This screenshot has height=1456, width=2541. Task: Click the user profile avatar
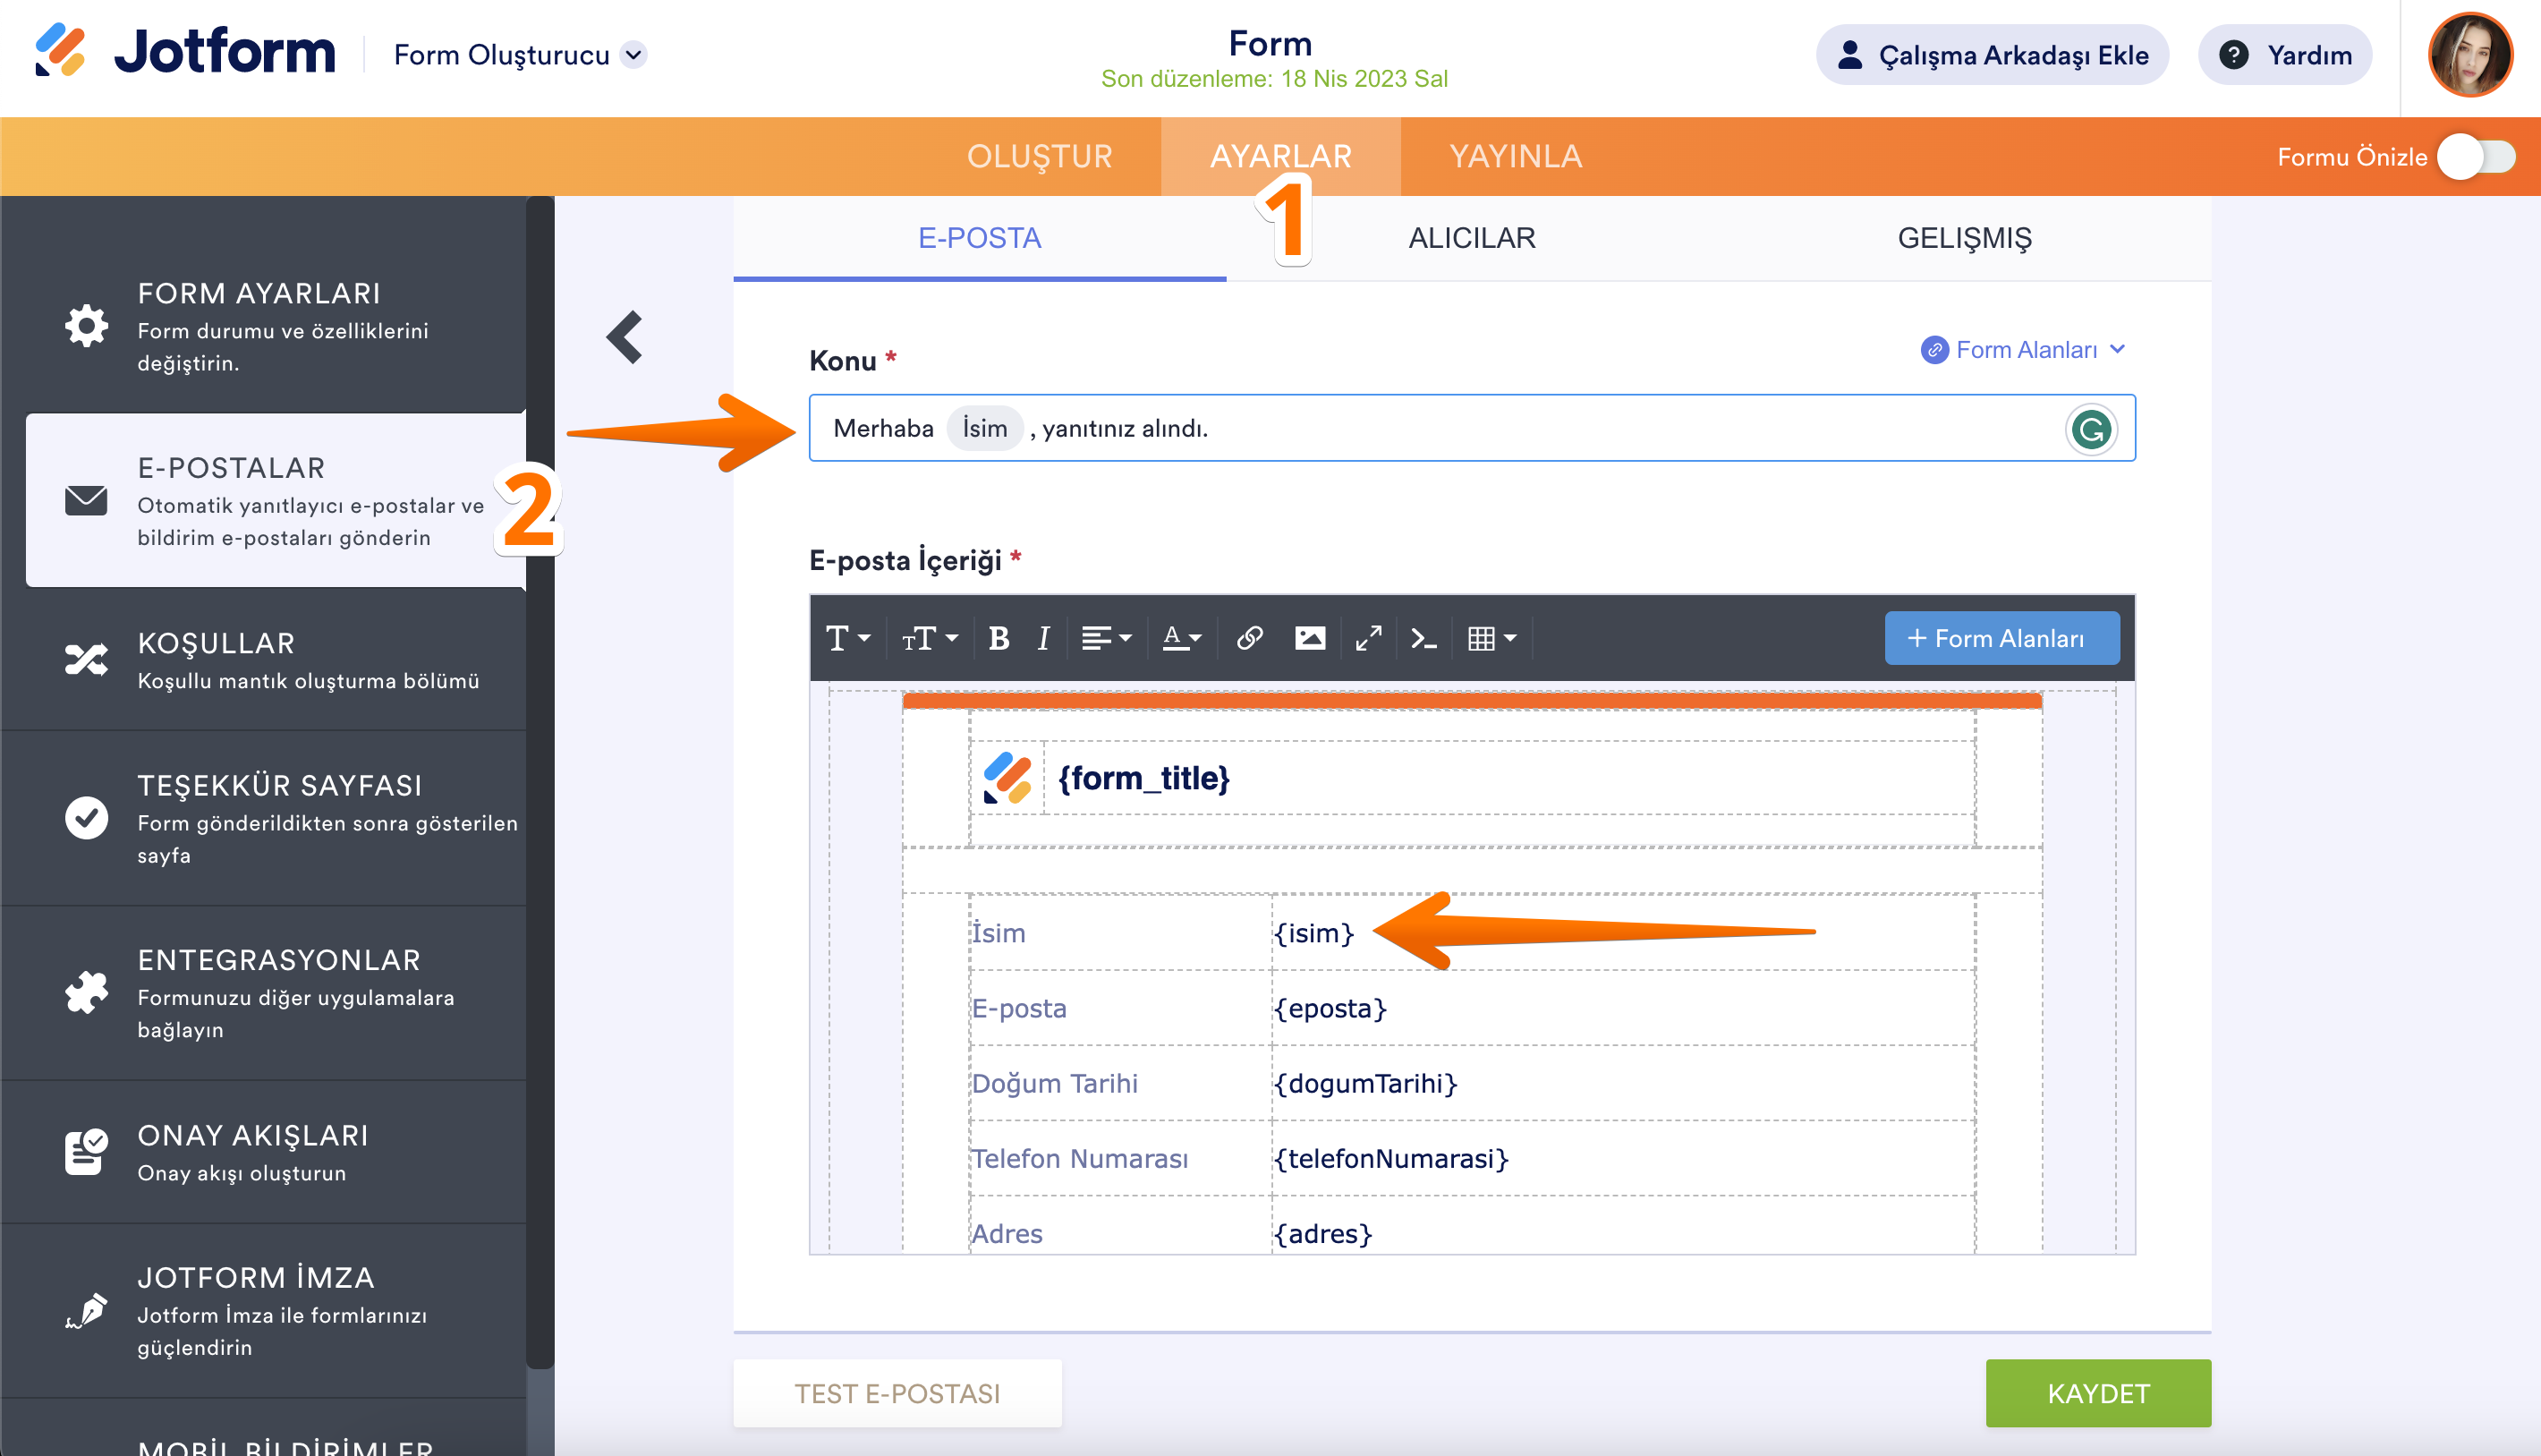[2470, 55]
